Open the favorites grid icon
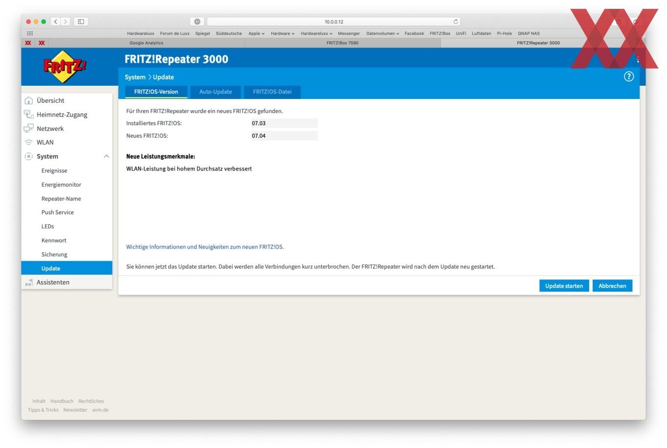Viewport: 667px width, 448px height. coord(30,33)
